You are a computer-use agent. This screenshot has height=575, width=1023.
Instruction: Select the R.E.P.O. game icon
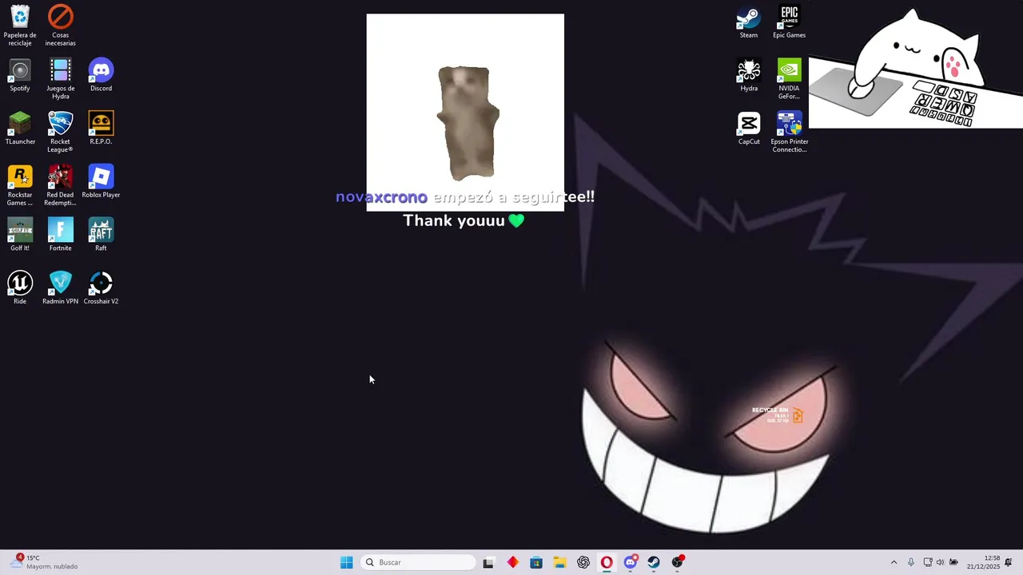point(101,129)
